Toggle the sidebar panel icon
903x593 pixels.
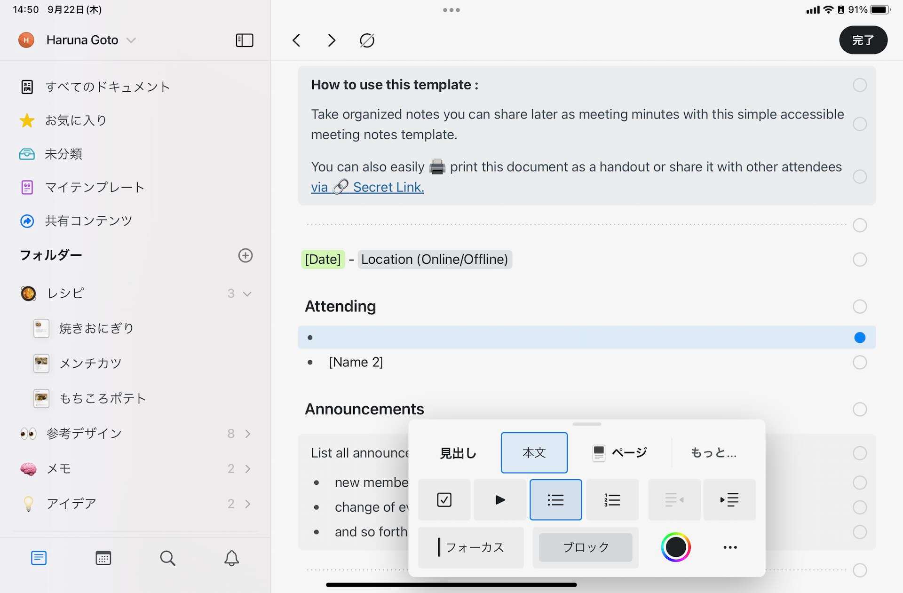pos(244,40)
